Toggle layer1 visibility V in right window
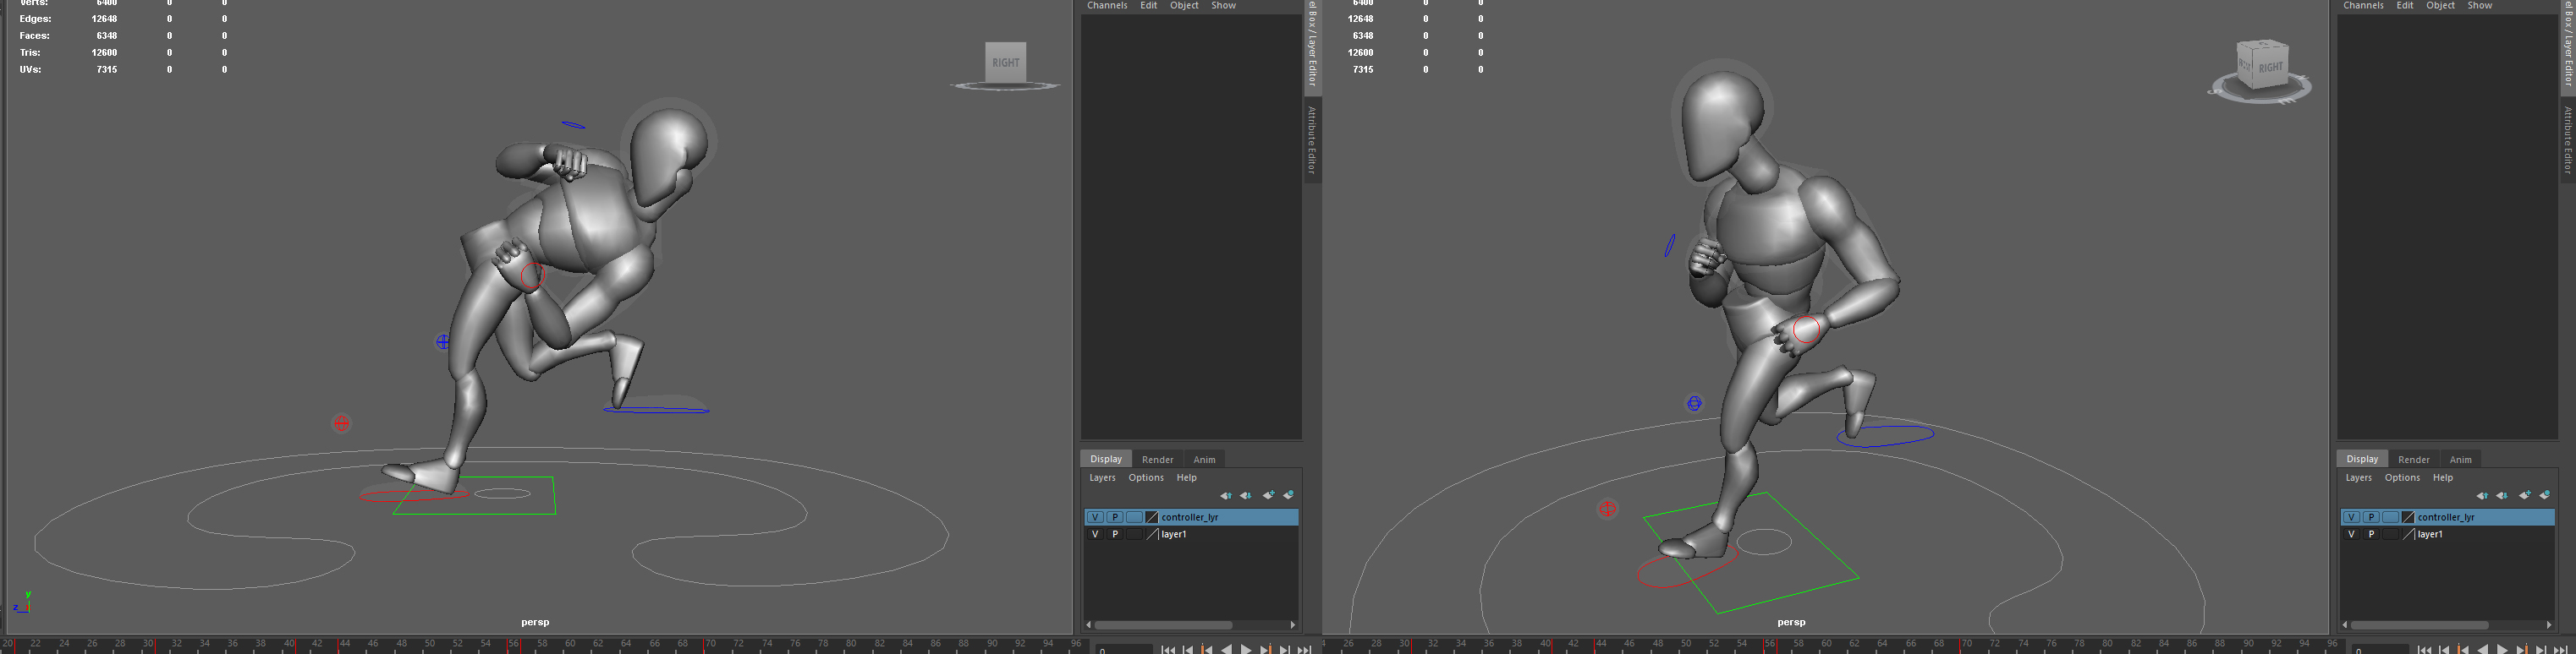The width and height of the screenshot is (2576, 654). (x=2351, y=534)
